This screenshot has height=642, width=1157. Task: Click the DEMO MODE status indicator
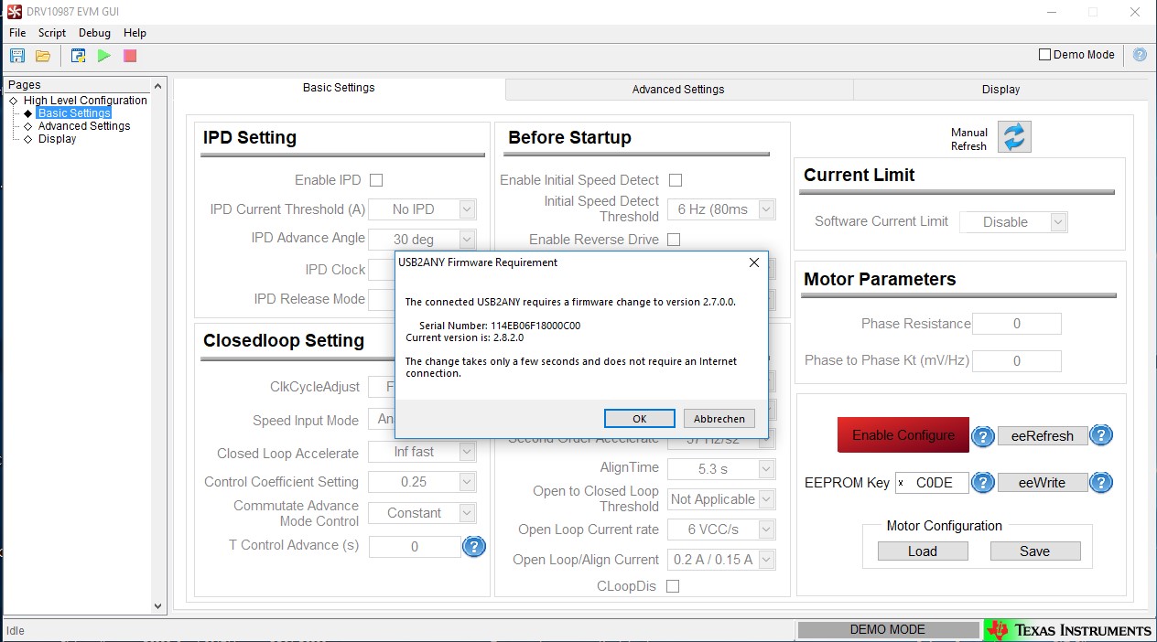[888, 630]
